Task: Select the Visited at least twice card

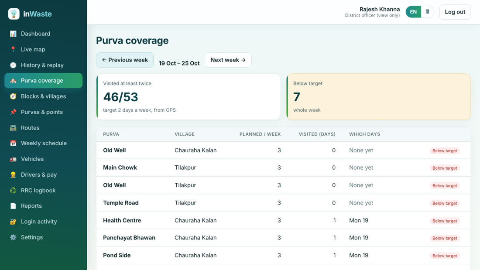Action: (188, 97)
